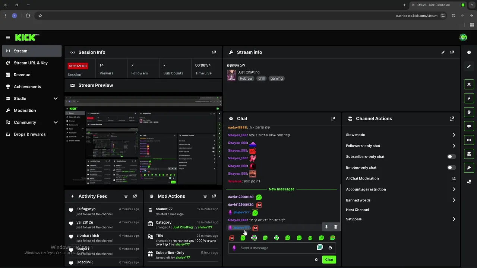Open the info icon in right sidebar
Viewport: 477px width, 268px height.
point(469,52)
